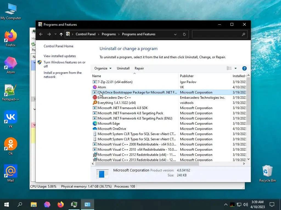Click Programs in the breadcrumb path
This screenshot has width=281, height=210.
tap(109, 34)
